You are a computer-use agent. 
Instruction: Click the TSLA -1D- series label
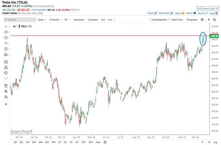[26, 26]
